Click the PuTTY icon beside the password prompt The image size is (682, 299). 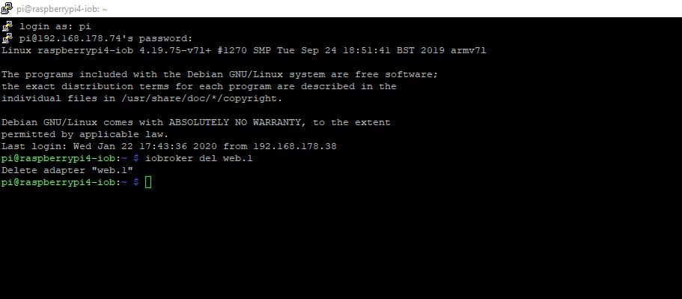pos(7,38)
